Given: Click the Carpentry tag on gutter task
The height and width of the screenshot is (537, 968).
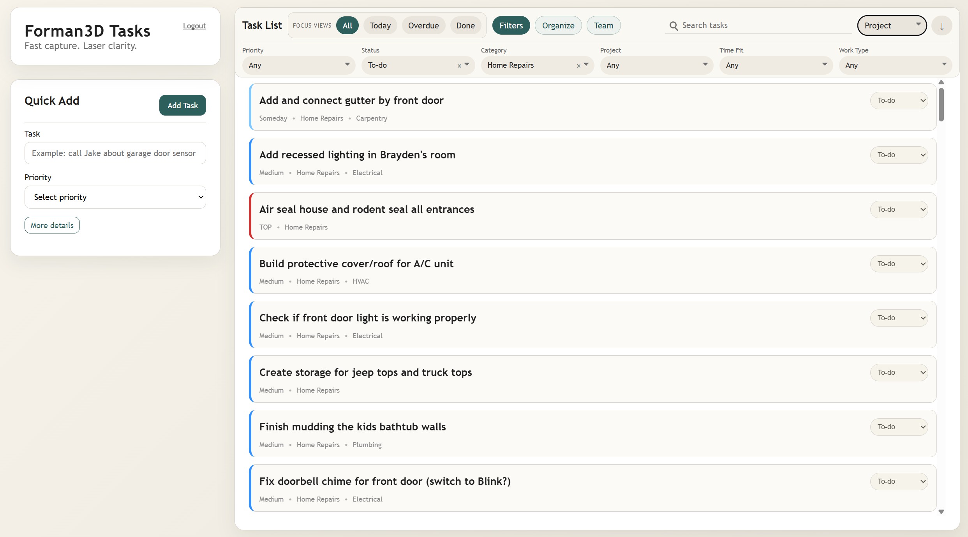Looking at the screenshot, I should [372, 118].
